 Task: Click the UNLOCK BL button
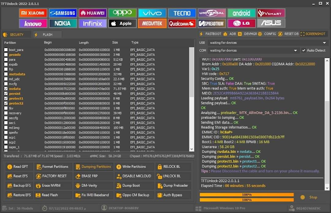point(173,176)
